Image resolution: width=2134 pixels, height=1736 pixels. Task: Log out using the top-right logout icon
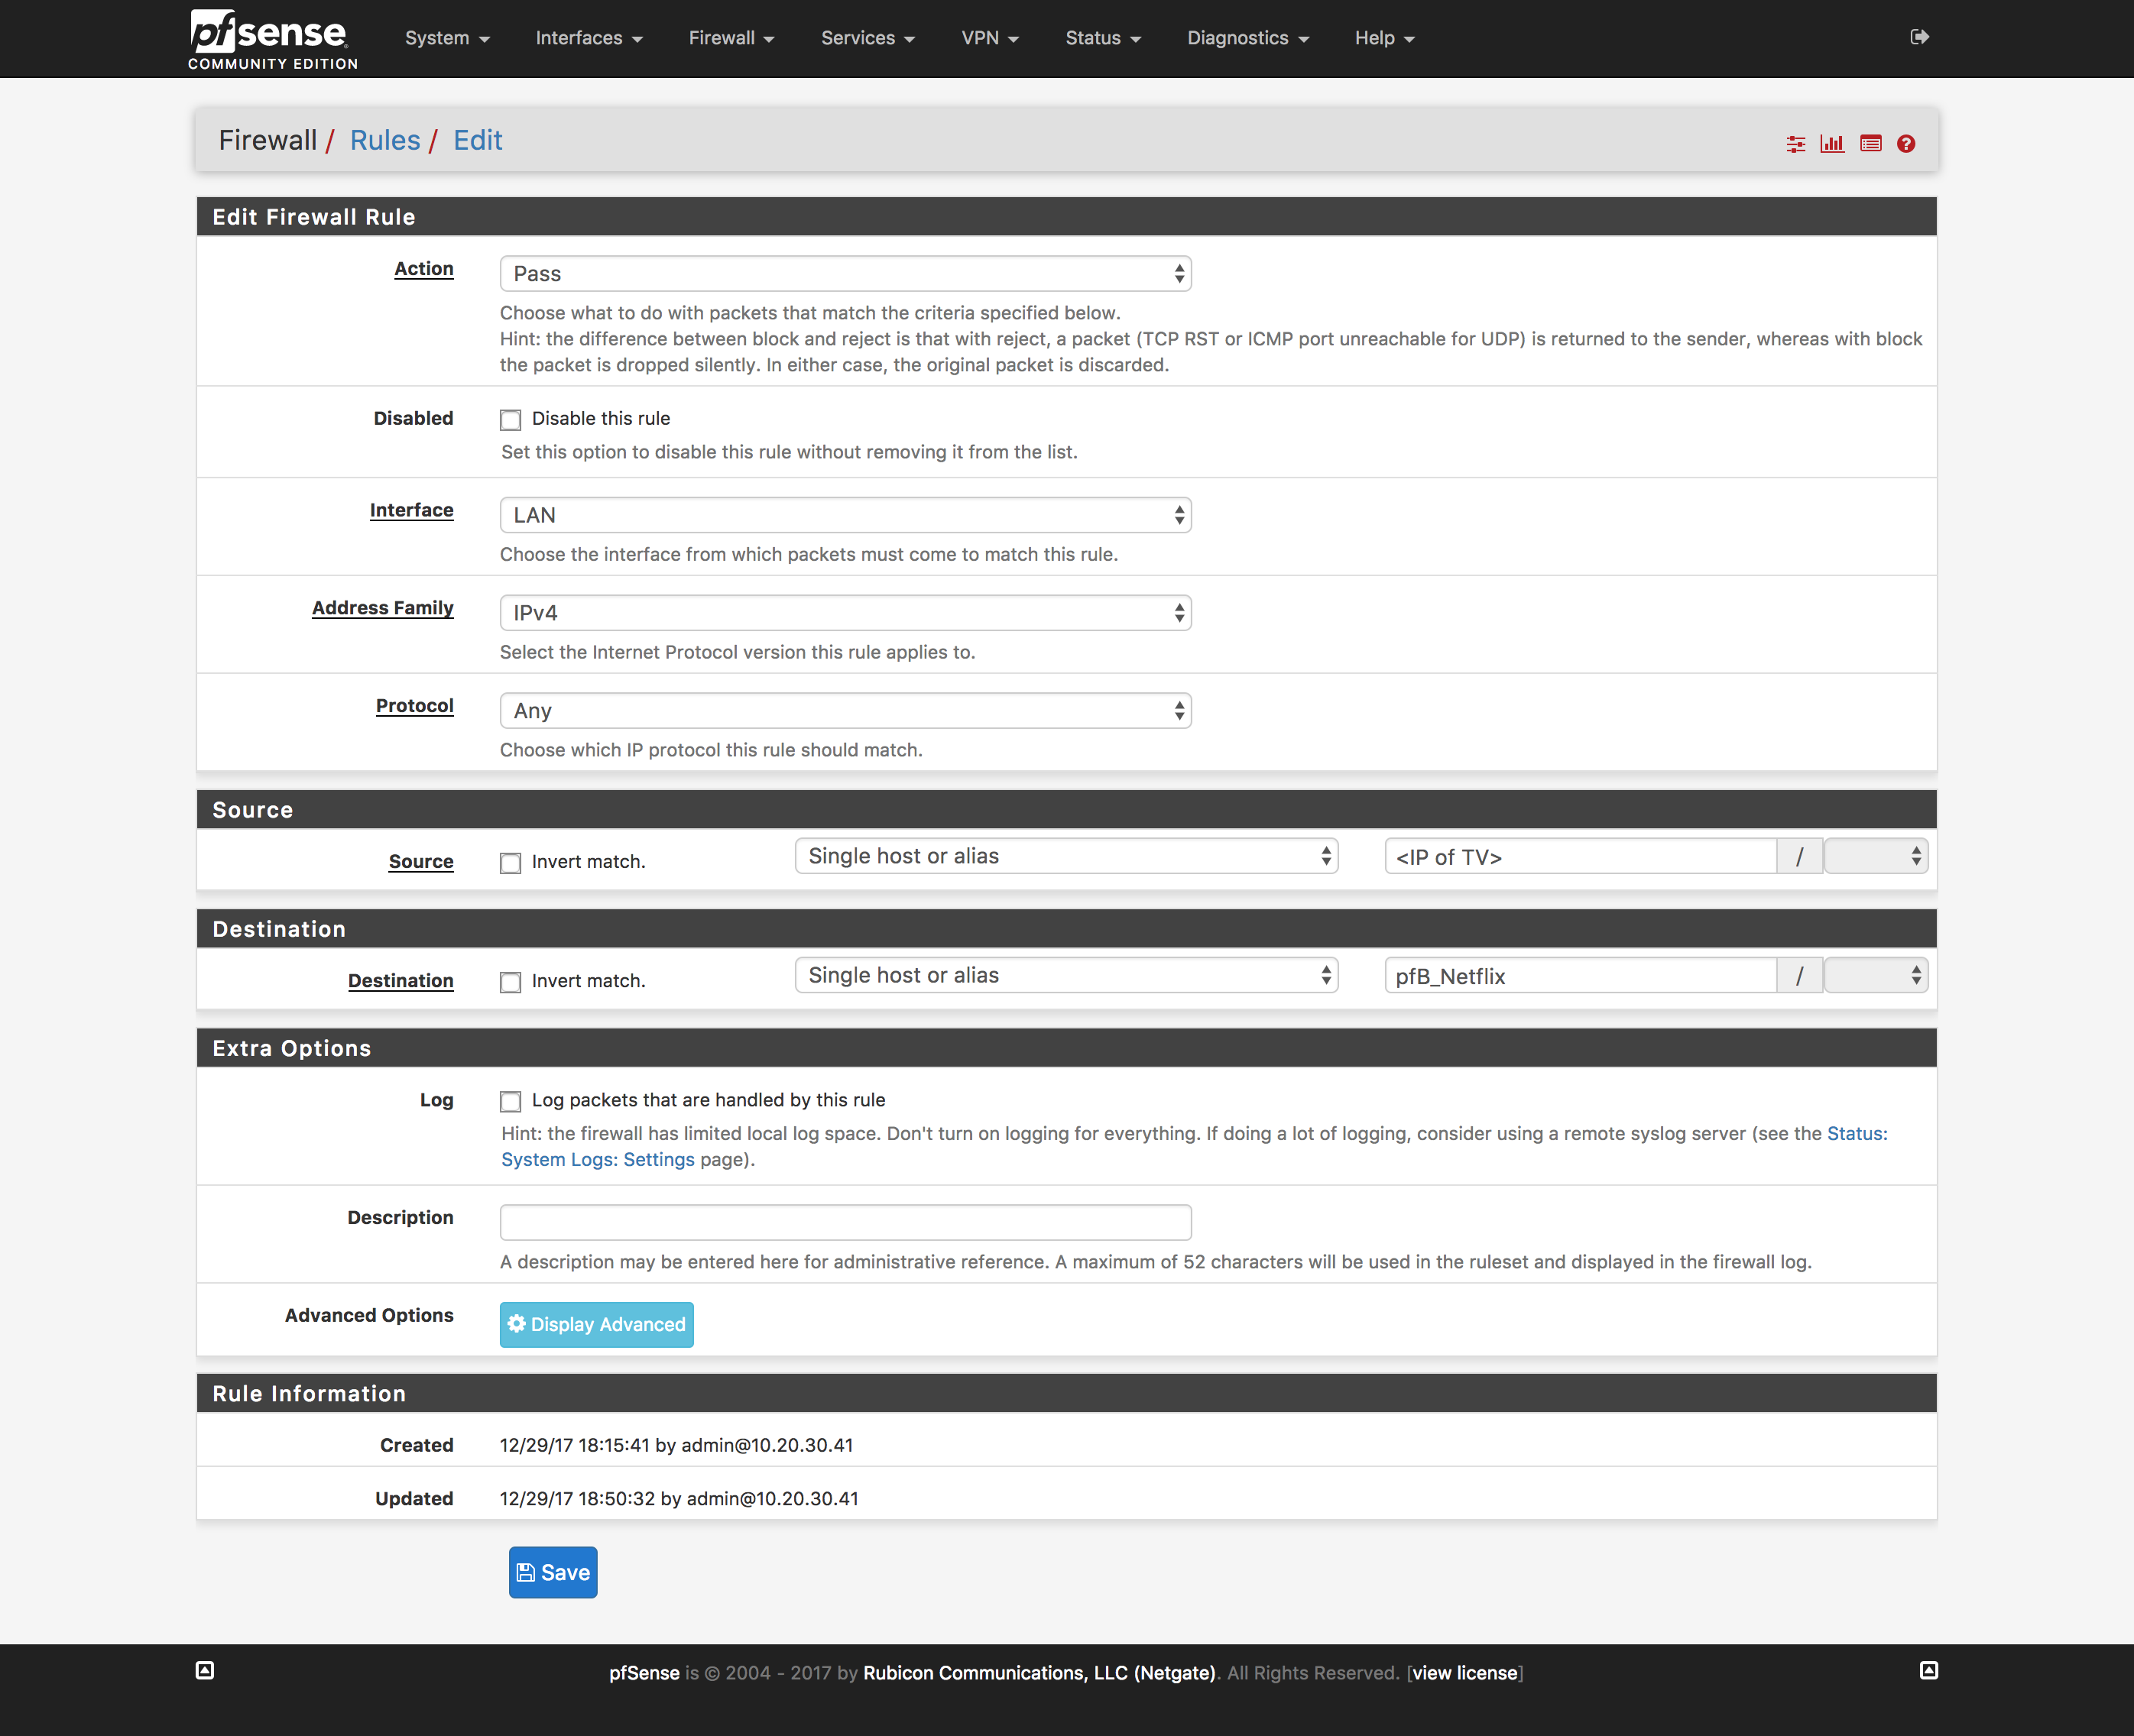[x=1920, y=36]
